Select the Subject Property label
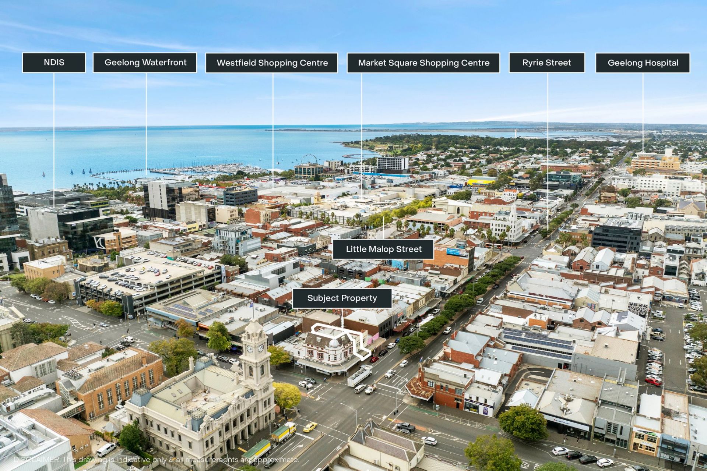Viewport: 707px width, 471px height. [x=342, y=298]
